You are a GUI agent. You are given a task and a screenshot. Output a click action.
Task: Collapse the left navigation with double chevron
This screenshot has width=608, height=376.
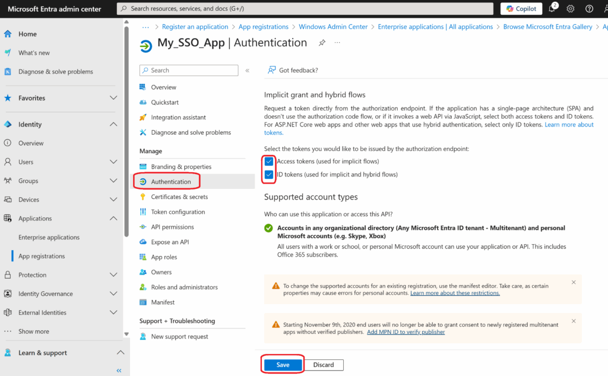[119, 371]
